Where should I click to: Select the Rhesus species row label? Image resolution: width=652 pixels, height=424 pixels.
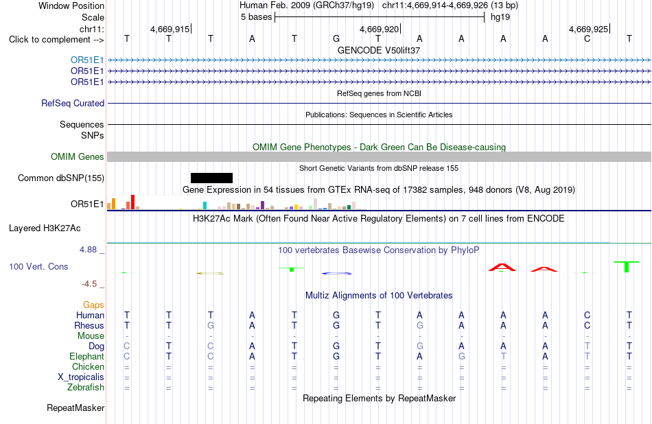pos(89,325)
